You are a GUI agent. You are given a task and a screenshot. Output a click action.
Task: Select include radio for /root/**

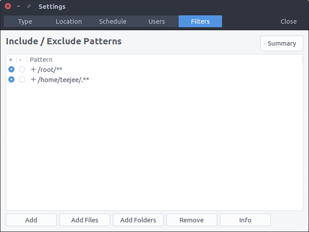click(12, 70)
